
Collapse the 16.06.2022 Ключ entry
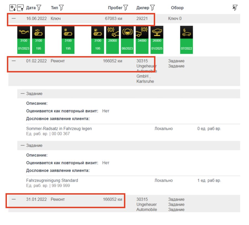pyautogui.click(x=14, y=19)
